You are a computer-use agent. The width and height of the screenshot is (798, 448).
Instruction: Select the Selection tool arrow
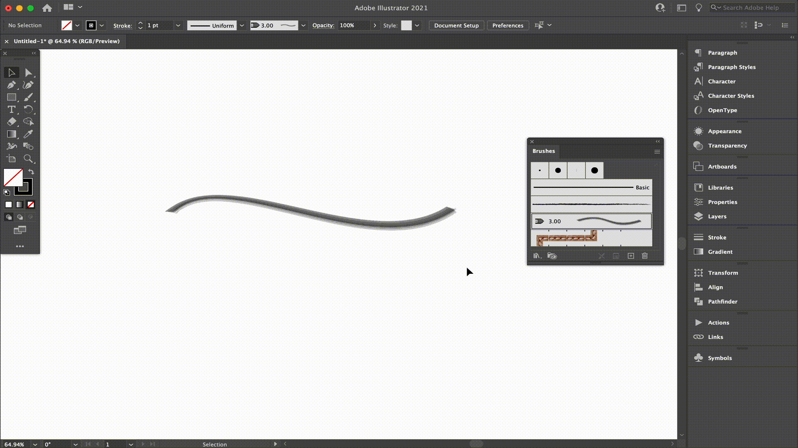(12, 73)
